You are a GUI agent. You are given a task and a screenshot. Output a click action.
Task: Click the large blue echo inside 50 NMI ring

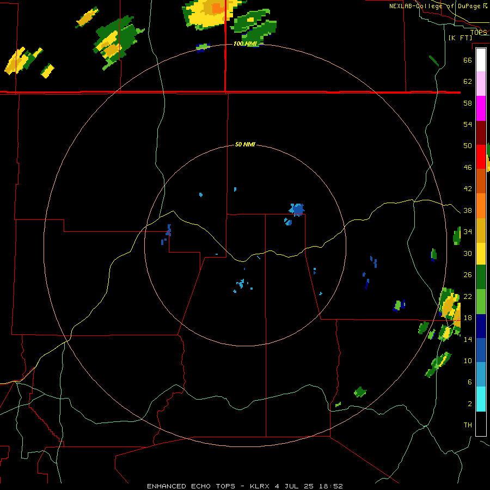click(297, 210)
